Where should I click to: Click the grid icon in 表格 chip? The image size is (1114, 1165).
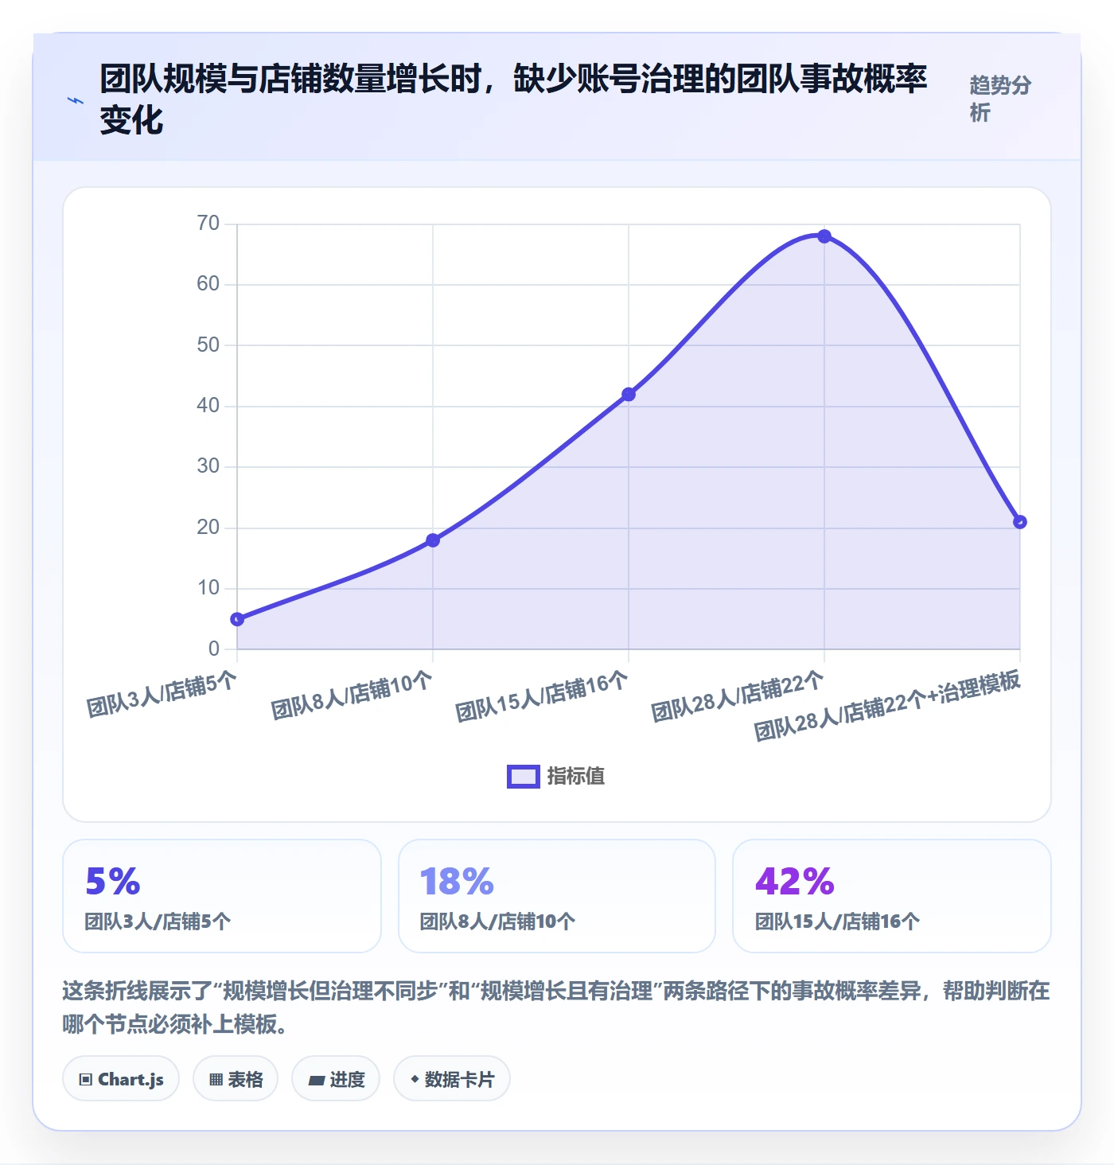tap(216, 1080)
